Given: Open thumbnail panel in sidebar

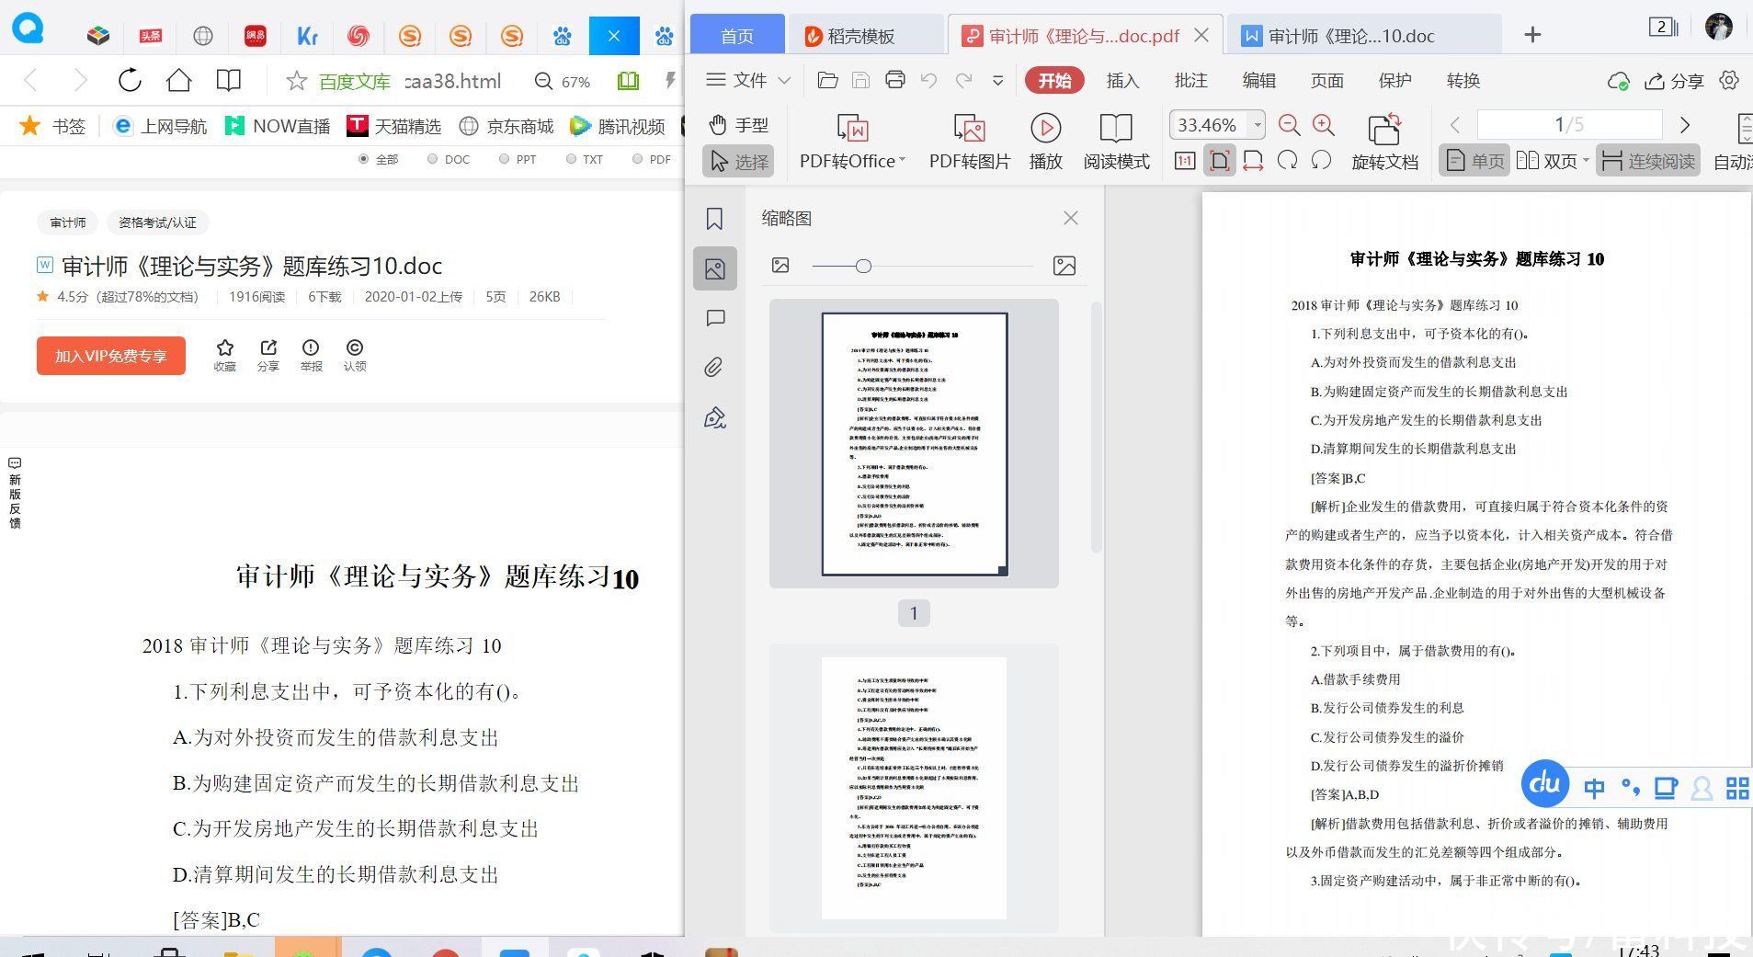Looking at the screenshot, I should (x=714, y=268).
